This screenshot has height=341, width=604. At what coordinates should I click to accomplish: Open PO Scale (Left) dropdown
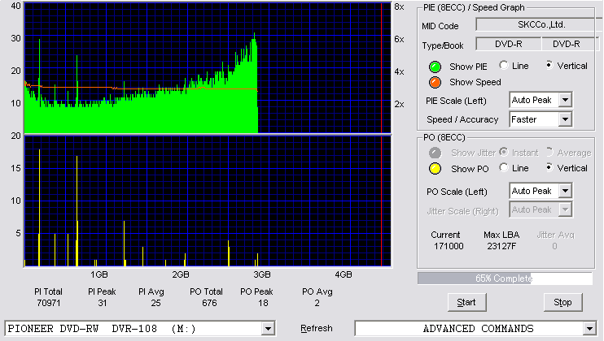click(x=565, y=191)
